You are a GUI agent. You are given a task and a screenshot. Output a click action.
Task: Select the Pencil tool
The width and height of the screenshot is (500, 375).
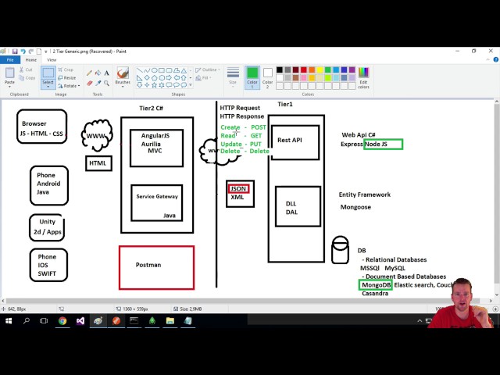[x=90, y=73]
